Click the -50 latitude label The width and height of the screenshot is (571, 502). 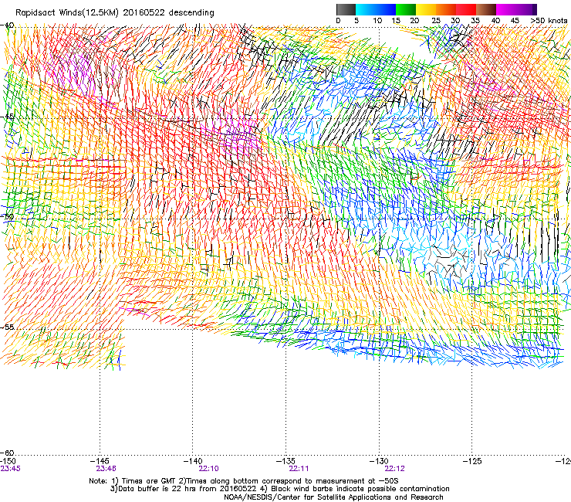pos(7,217)
